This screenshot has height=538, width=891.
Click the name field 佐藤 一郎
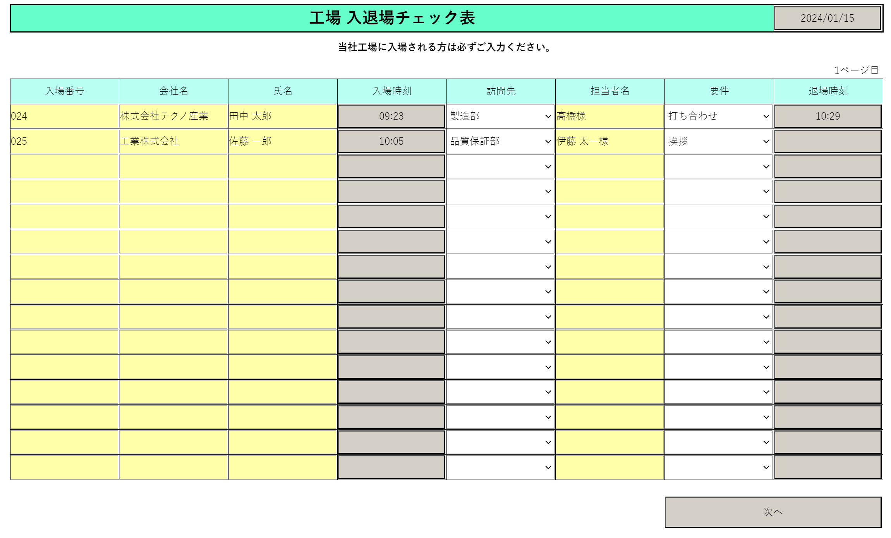282,141
